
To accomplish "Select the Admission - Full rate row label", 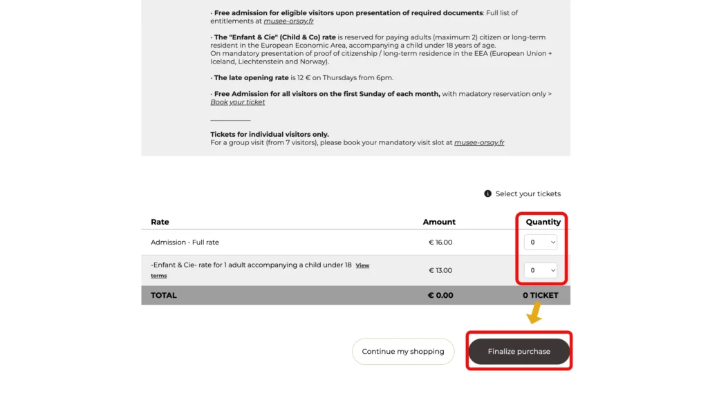I will [x=185, y=243].
